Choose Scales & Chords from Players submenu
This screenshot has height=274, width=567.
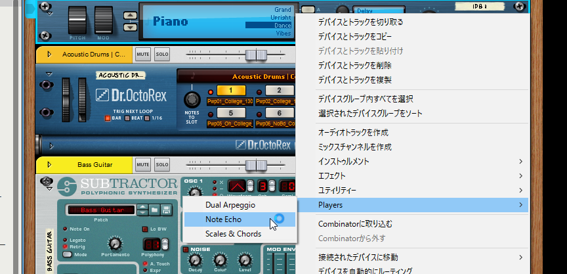pos(240,234)
